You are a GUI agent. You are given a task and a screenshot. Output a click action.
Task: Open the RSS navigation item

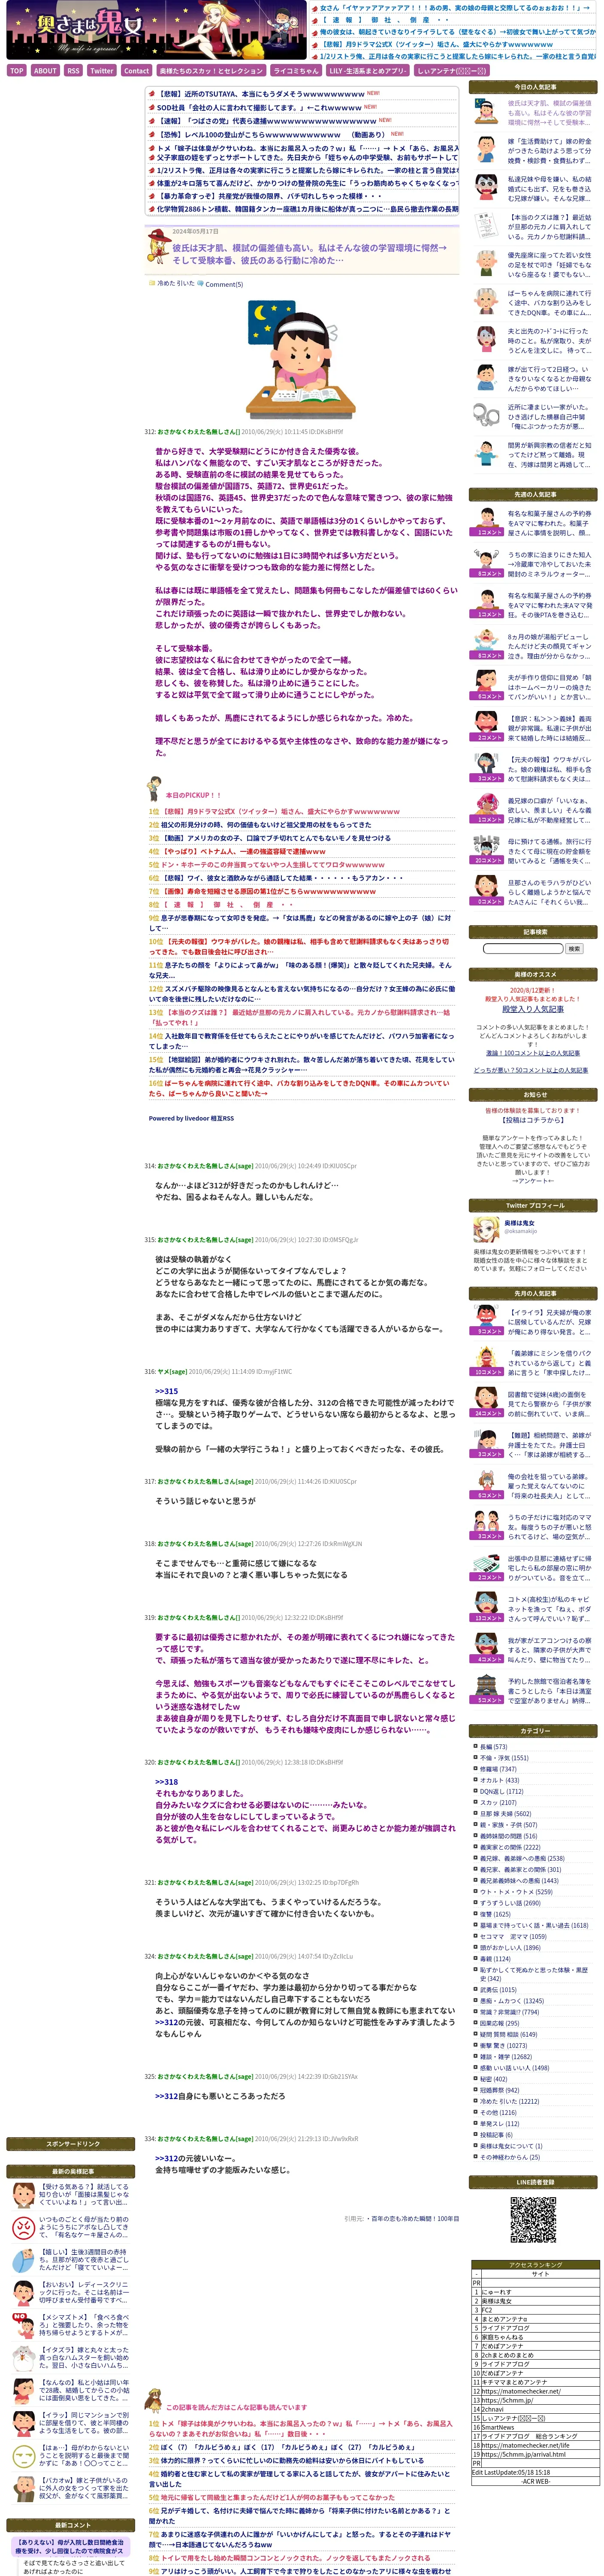coord(73,71)
